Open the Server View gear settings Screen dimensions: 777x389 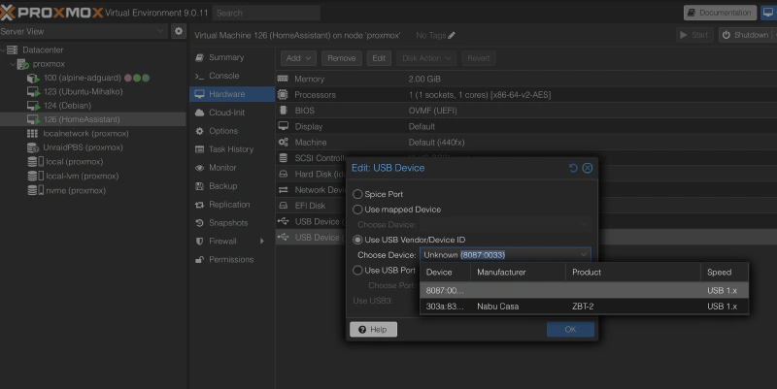coord(179,31)
